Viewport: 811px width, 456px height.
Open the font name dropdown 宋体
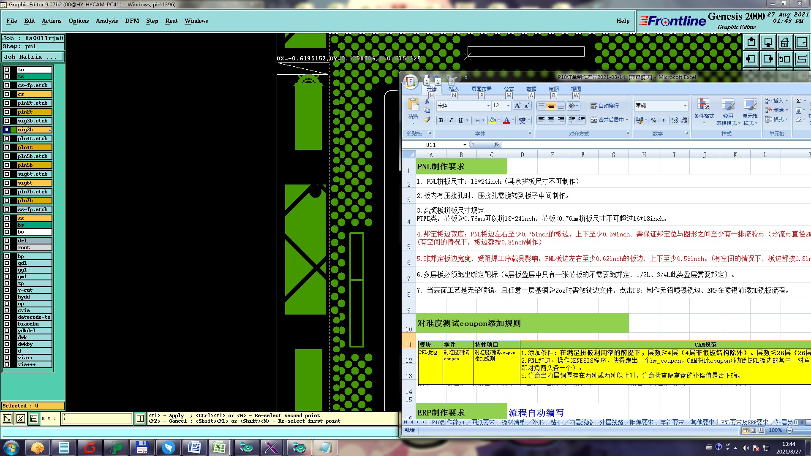point(488,106)
